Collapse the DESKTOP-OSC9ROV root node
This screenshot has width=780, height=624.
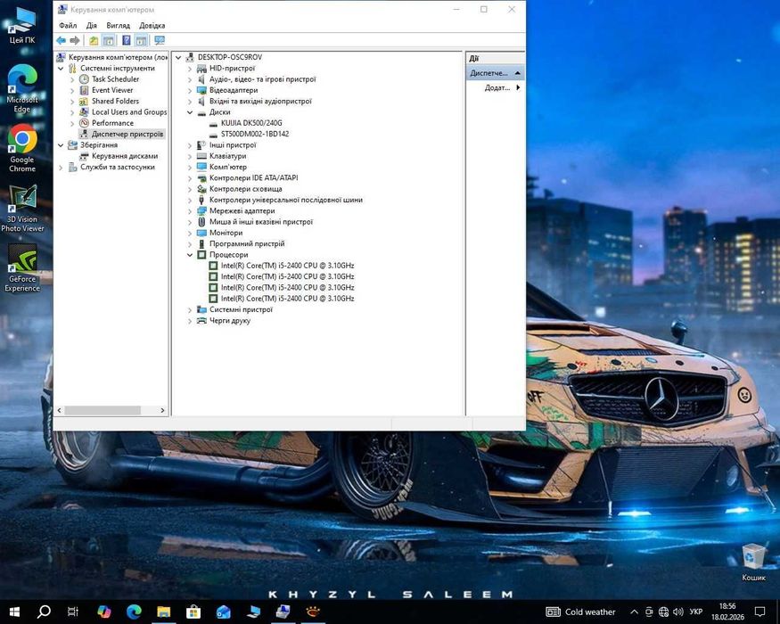tap(178, 57)
